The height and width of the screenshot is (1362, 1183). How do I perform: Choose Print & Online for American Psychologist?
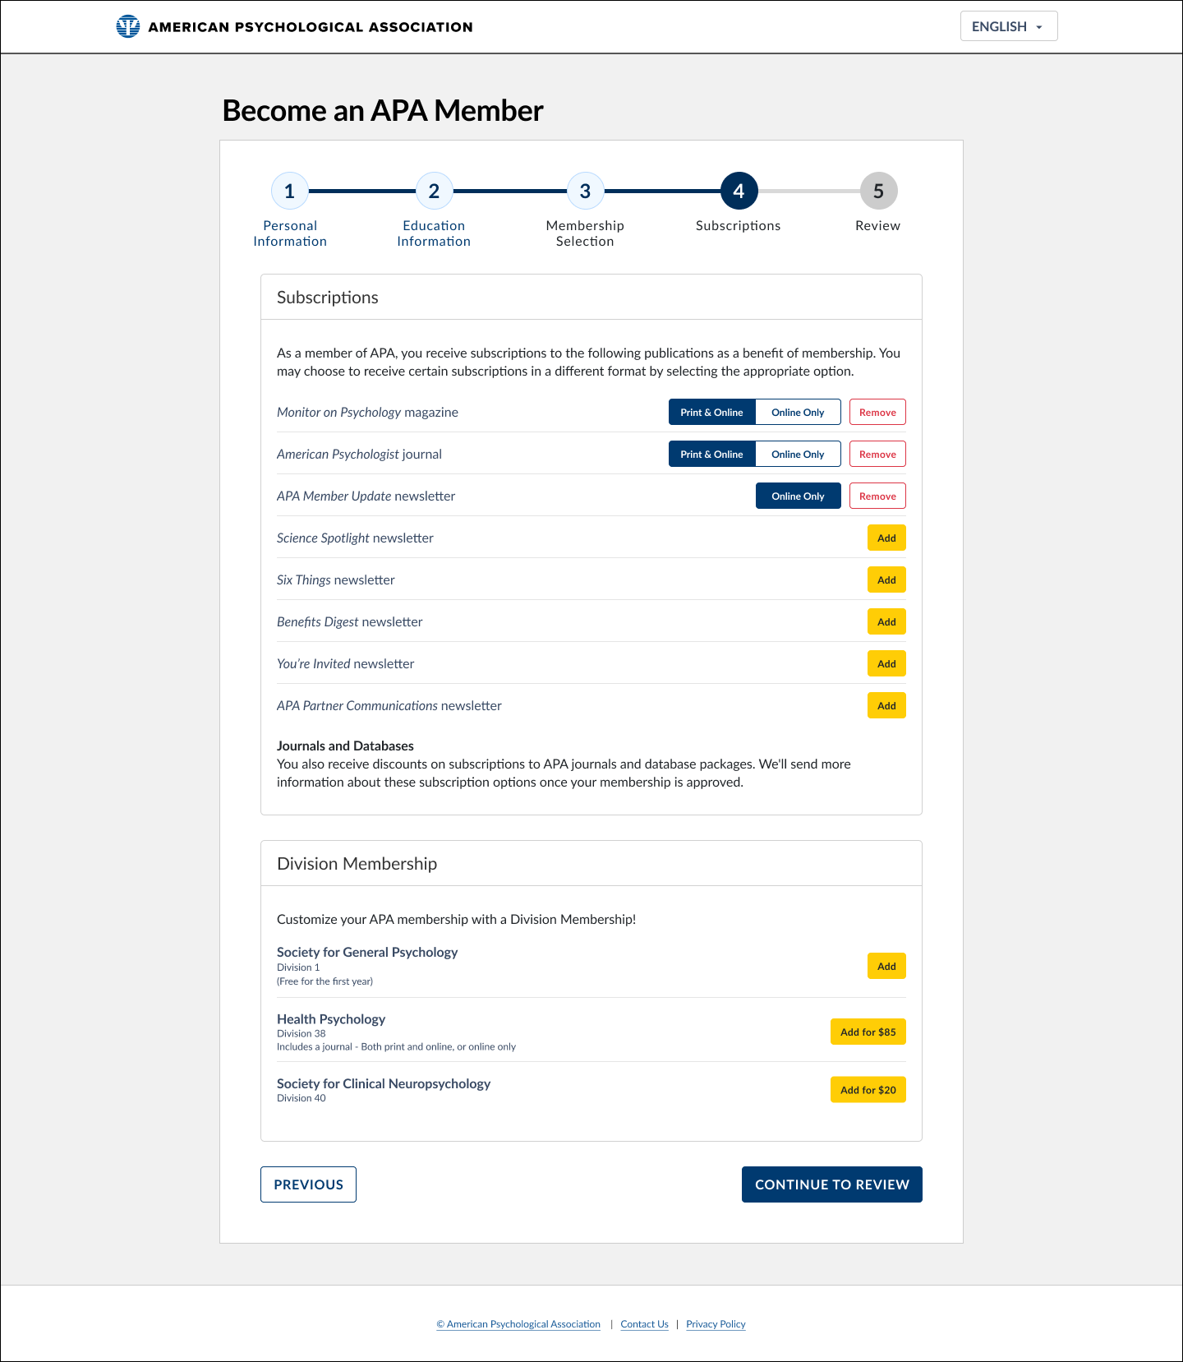pyautogui.click(x=711, y=455)
